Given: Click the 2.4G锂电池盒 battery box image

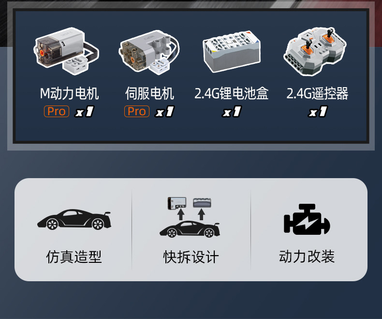Looking at the screenshot, I should pyautogui.click(x=232, y=51).
